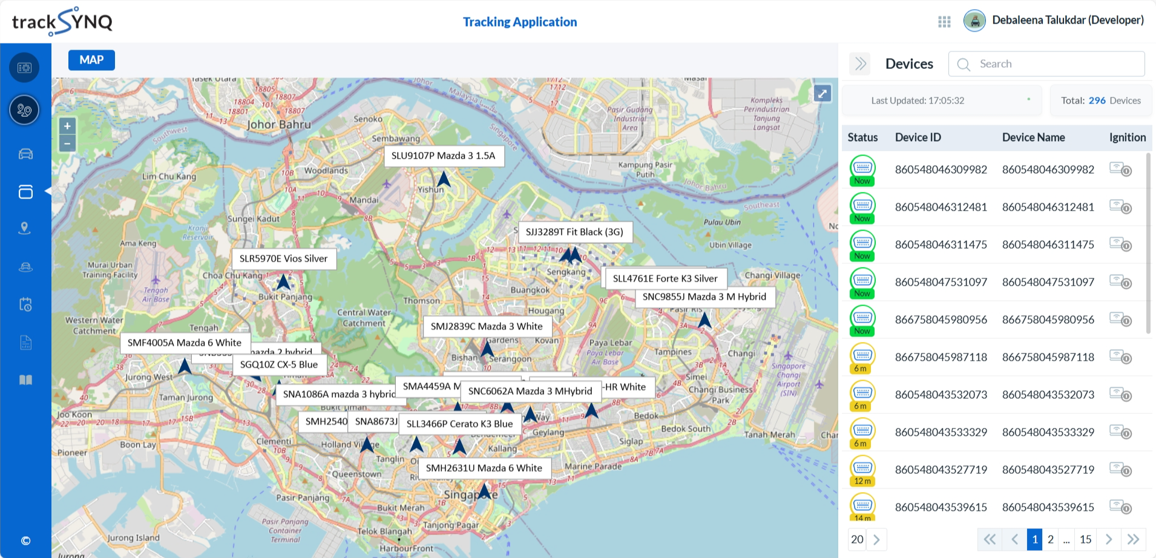Select the MAP tab
This screenshot has height=558, width=1156.
point(91,60)
